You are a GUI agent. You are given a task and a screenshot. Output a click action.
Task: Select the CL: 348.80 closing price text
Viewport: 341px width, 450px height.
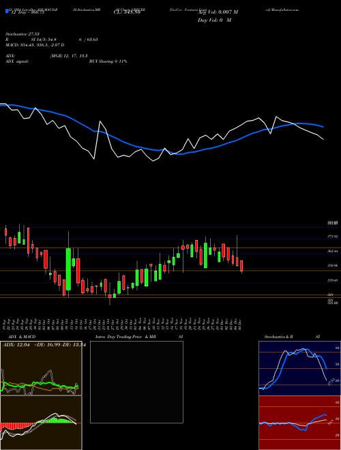coord(127,12)
